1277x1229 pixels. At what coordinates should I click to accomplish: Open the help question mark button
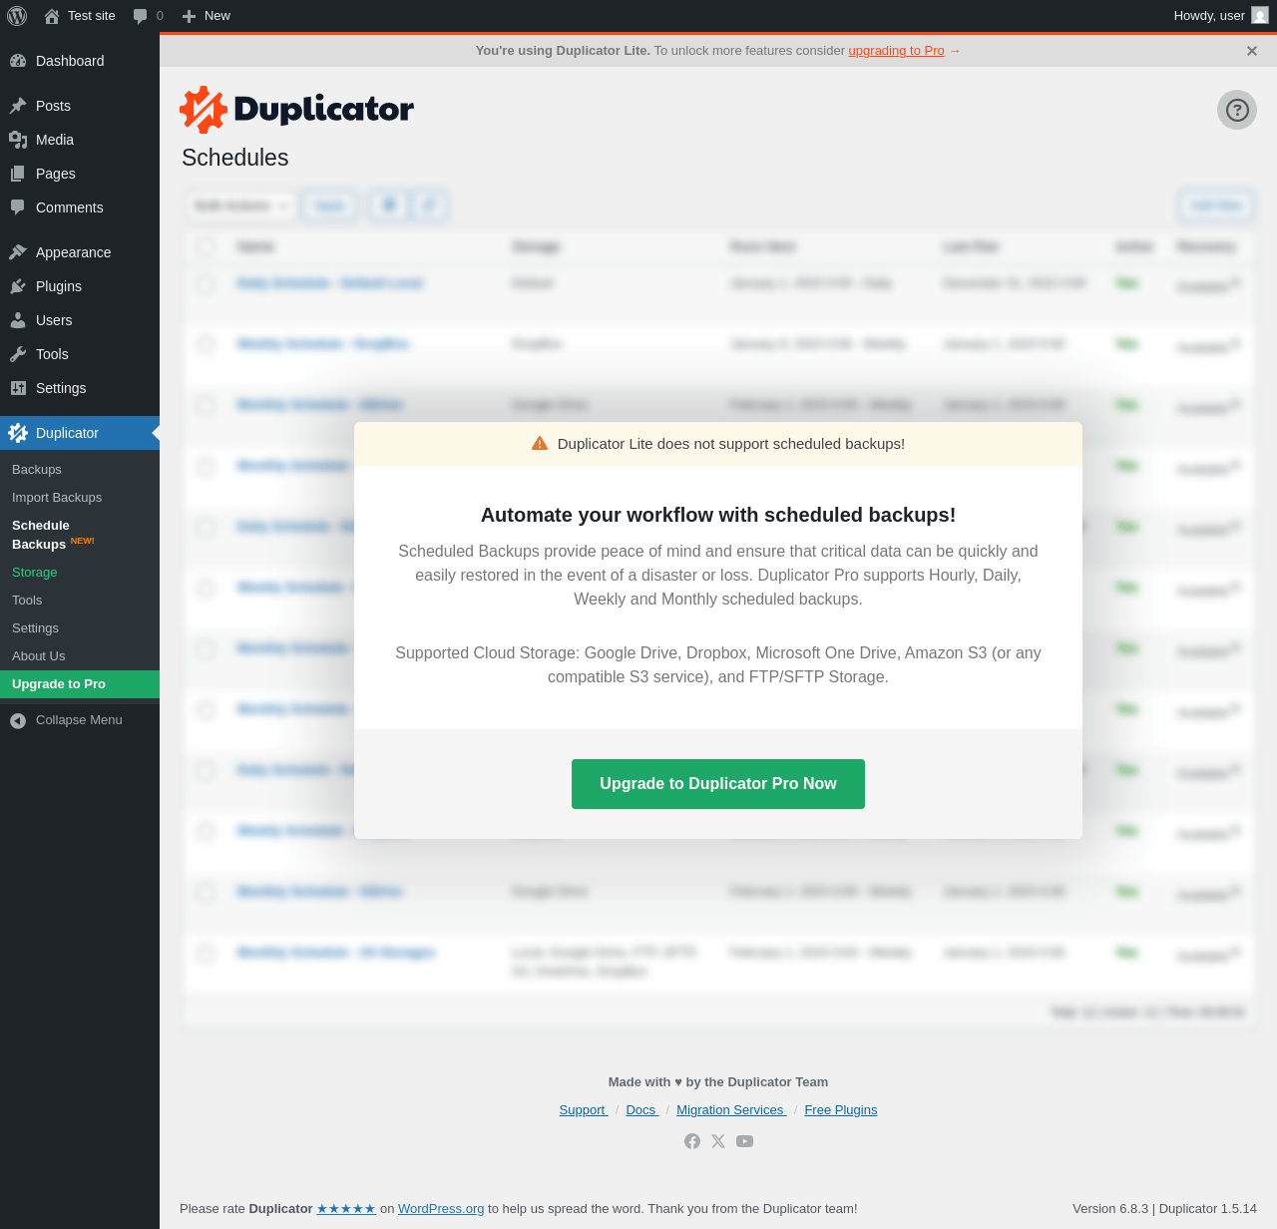click(1237, 110)
